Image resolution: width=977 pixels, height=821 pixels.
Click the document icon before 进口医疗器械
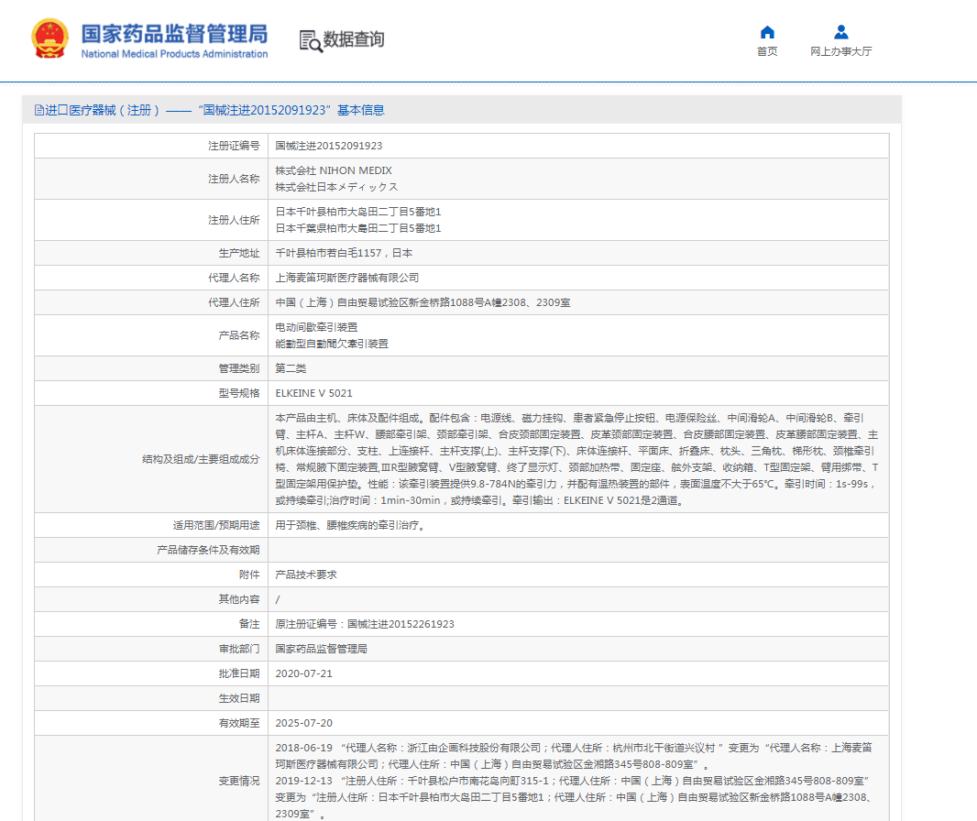click(x=38, y=110)
